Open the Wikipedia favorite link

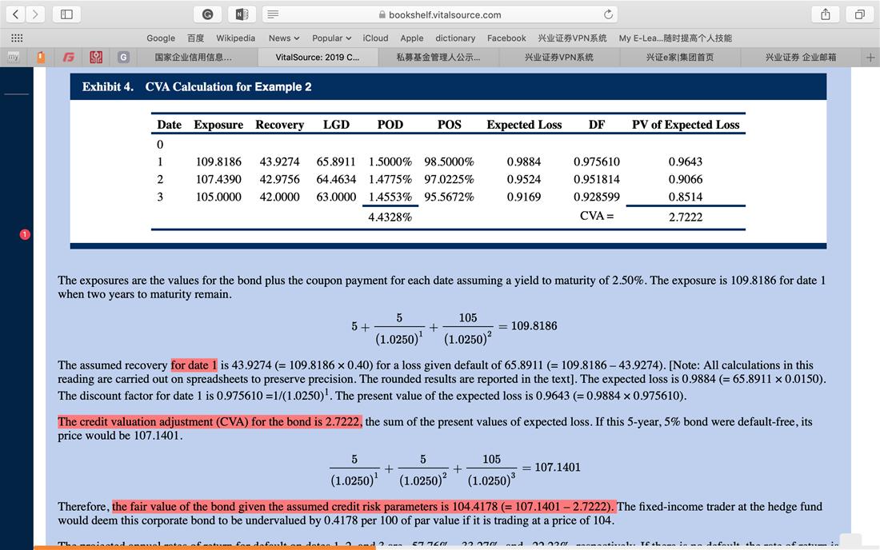pos(236,38)
